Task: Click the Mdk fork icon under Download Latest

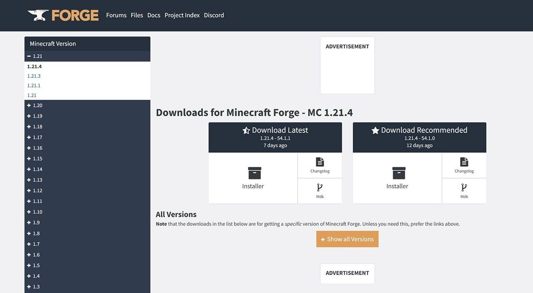Action: 320,187
